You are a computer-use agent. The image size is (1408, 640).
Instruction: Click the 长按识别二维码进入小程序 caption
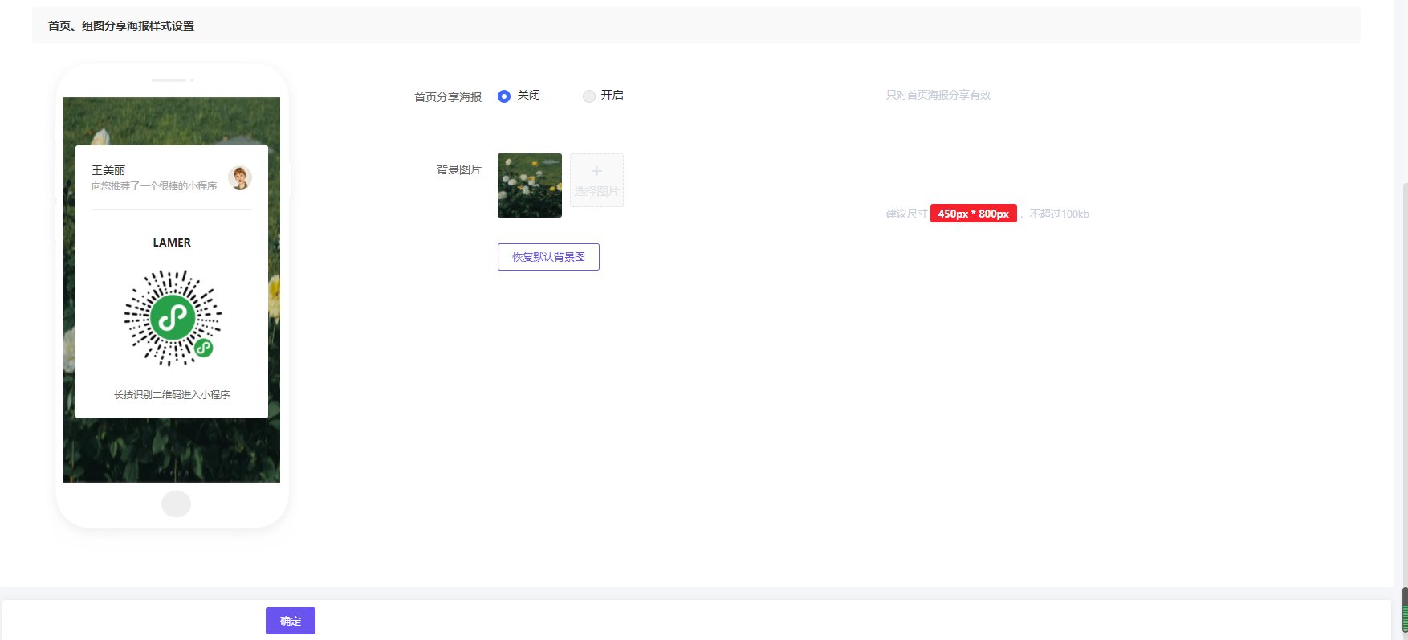click(x=172, y=394)
